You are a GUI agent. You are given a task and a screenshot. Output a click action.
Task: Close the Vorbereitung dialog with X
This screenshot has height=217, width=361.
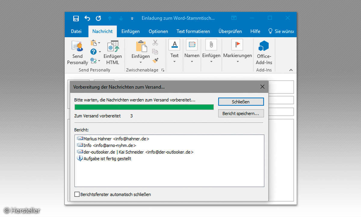pos(262,87)
